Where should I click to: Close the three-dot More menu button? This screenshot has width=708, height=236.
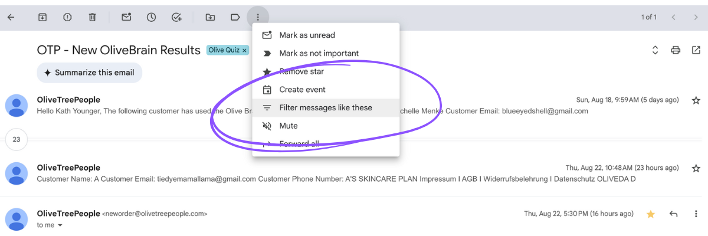pos(258,17)
